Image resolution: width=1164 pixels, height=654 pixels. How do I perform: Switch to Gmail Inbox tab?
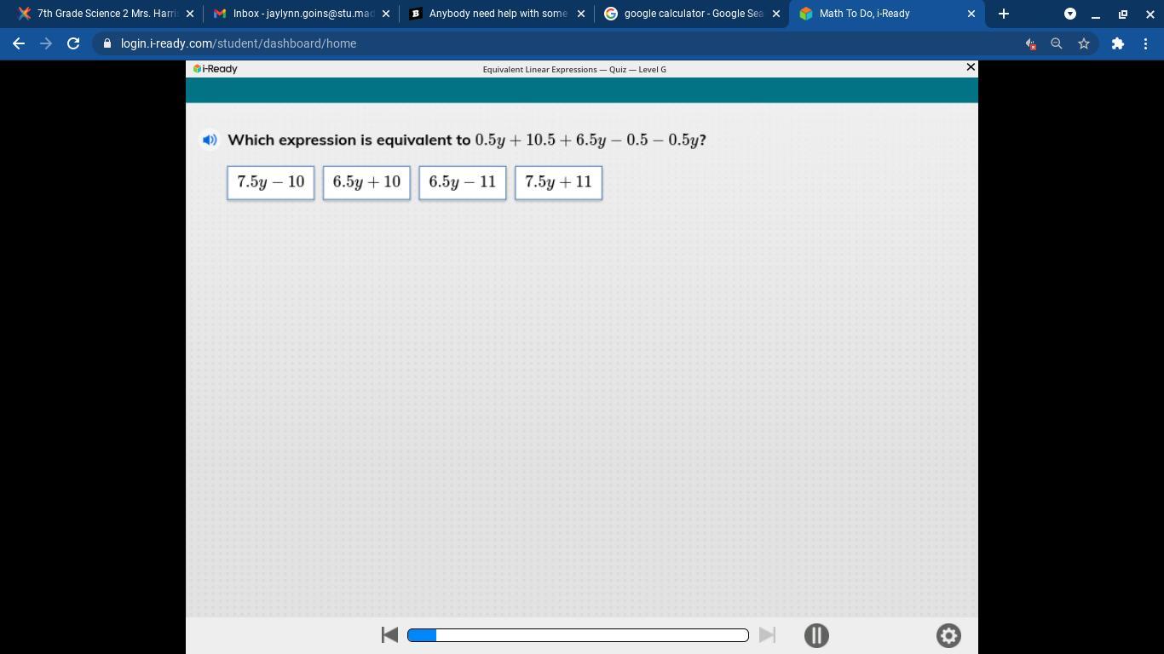(292, 14)
